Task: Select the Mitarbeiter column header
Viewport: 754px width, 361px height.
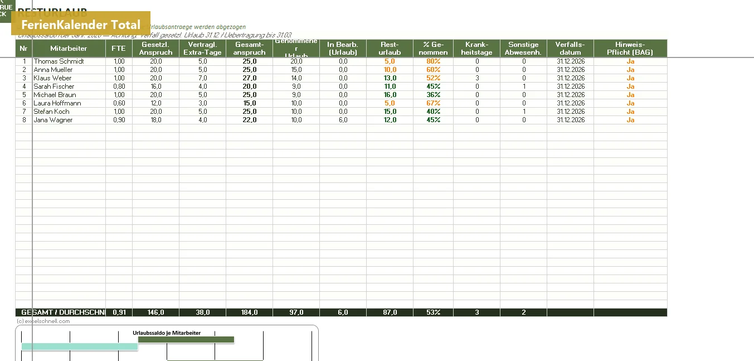Action: pyautogui.click(x=69, y=49)
